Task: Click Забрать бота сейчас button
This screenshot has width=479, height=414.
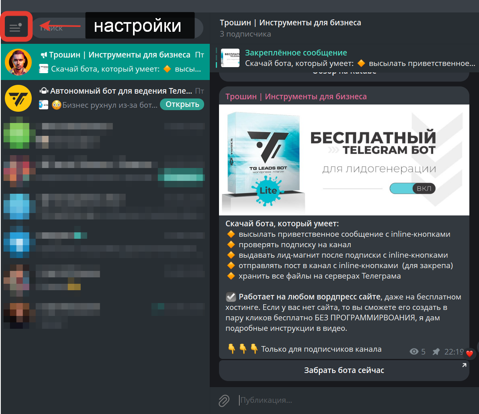Action: (344, 370)
